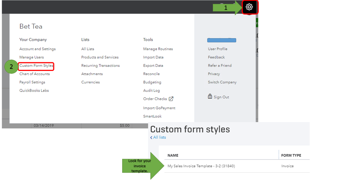Click the Sign Out lock icon

pos(210,96)
